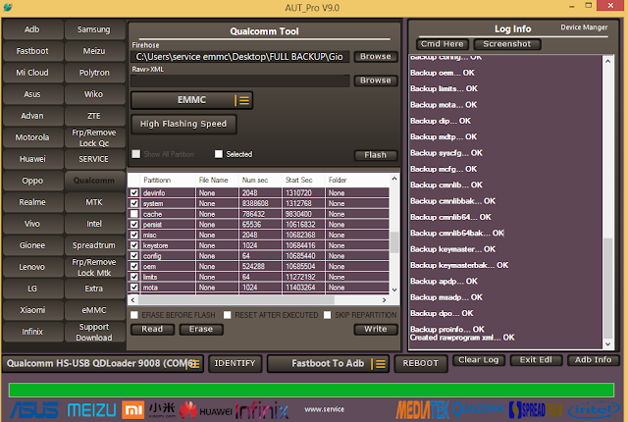Switch to the Mi Cloud section
Screen dimensions: 628x422
32,73
